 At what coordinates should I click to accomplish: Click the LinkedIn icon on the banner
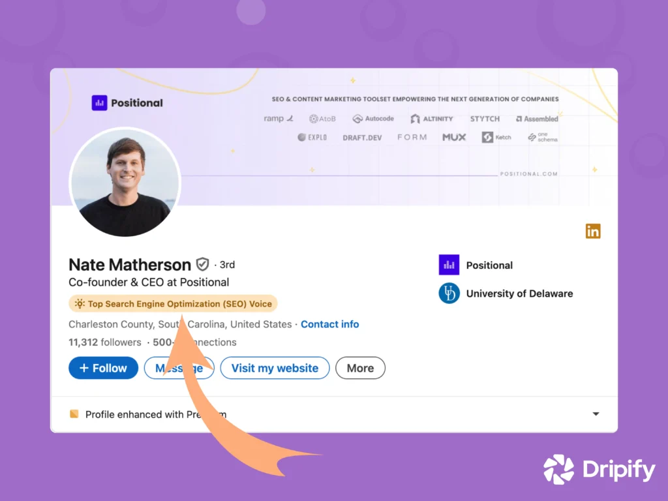(592, 231)
